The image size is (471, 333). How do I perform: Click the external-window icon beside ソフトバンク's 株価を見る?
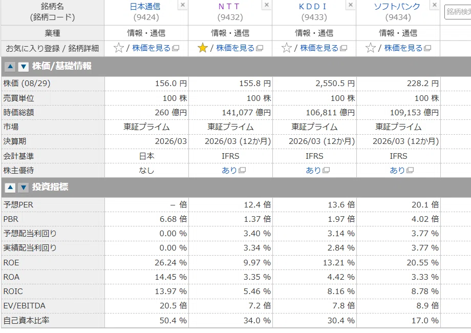(427, 48)
